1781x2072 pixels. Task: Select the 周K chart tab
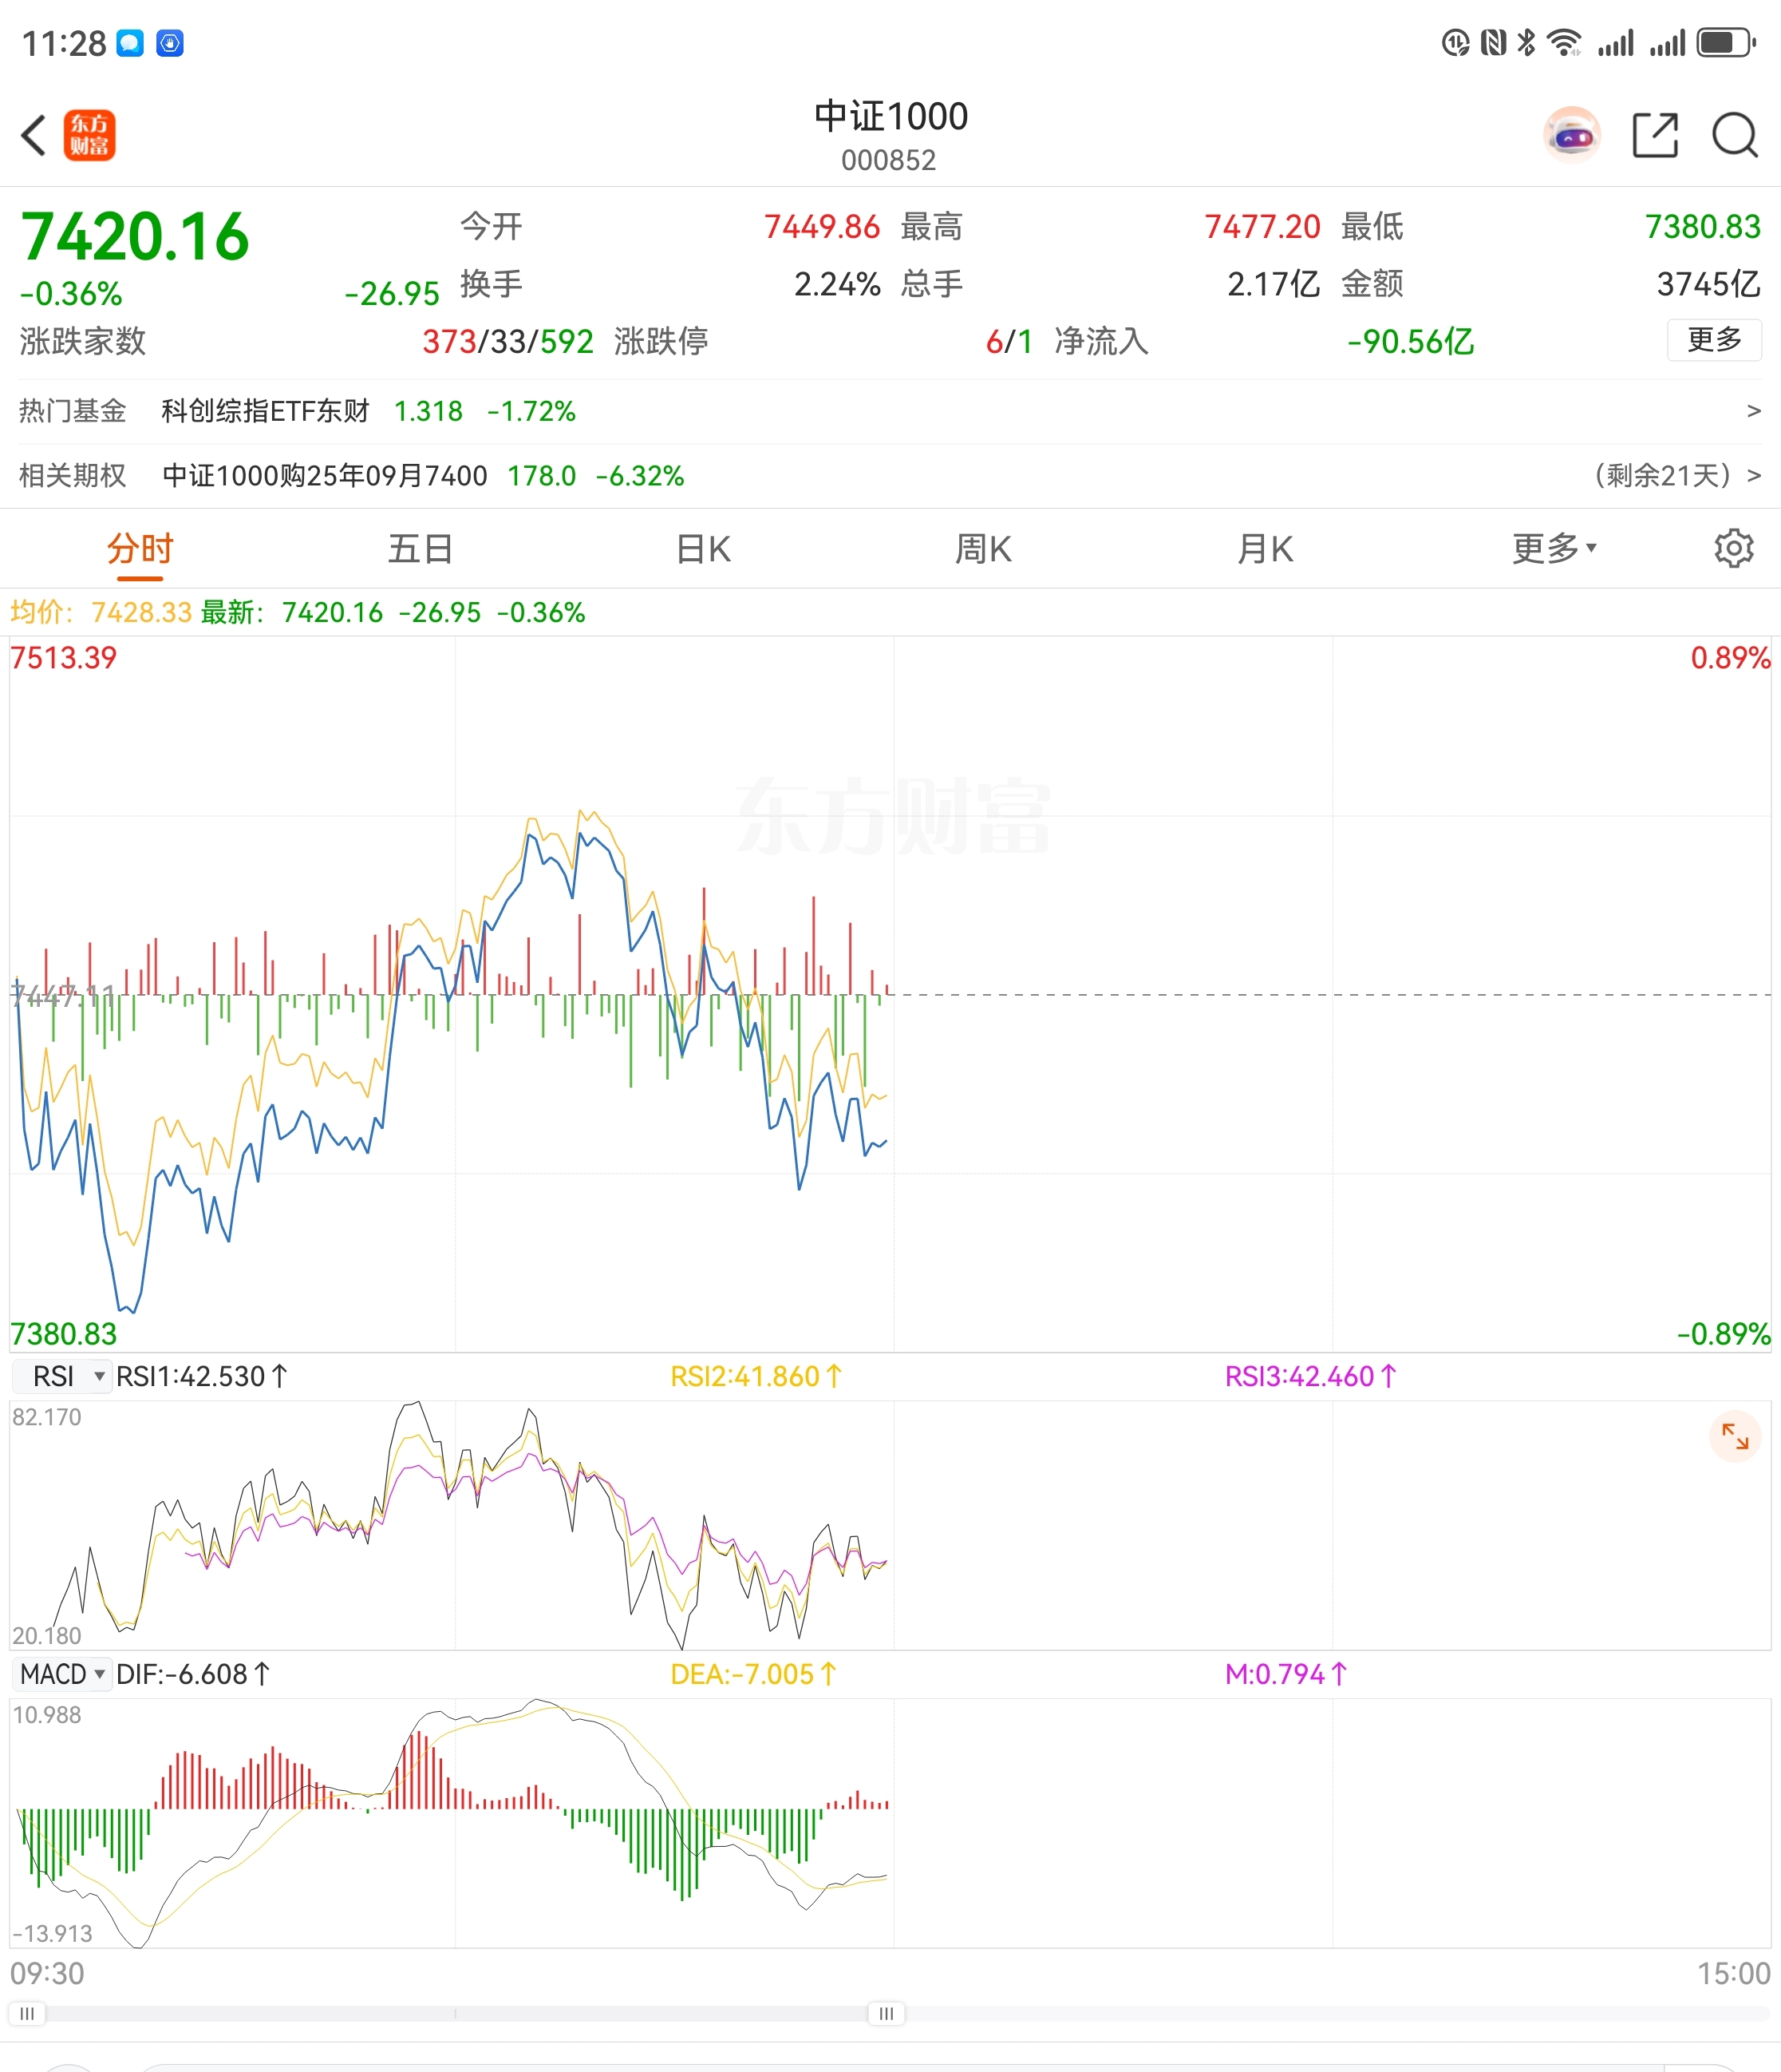(983, 548)
